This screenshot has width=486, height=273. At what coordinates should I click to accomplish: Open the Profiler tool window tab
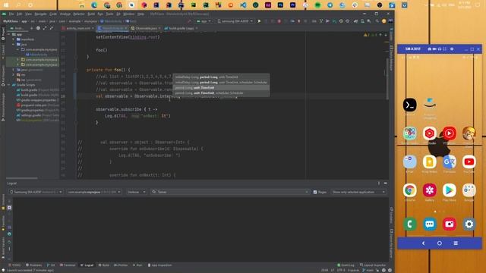pyautogui.click(x=121, y=265)
